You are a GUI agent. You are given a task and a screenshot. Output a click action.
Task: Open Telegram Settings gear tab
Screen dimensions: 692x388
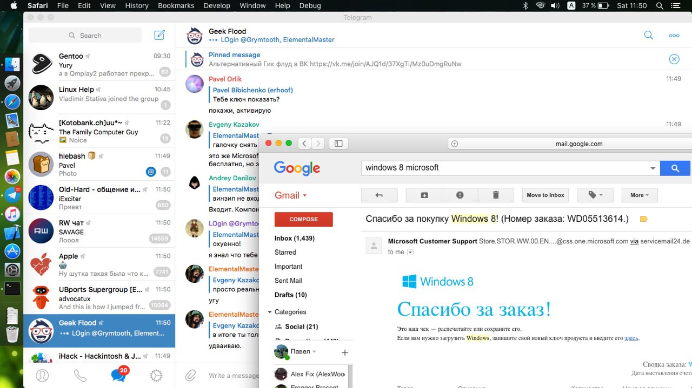click(x=156, y=376)
